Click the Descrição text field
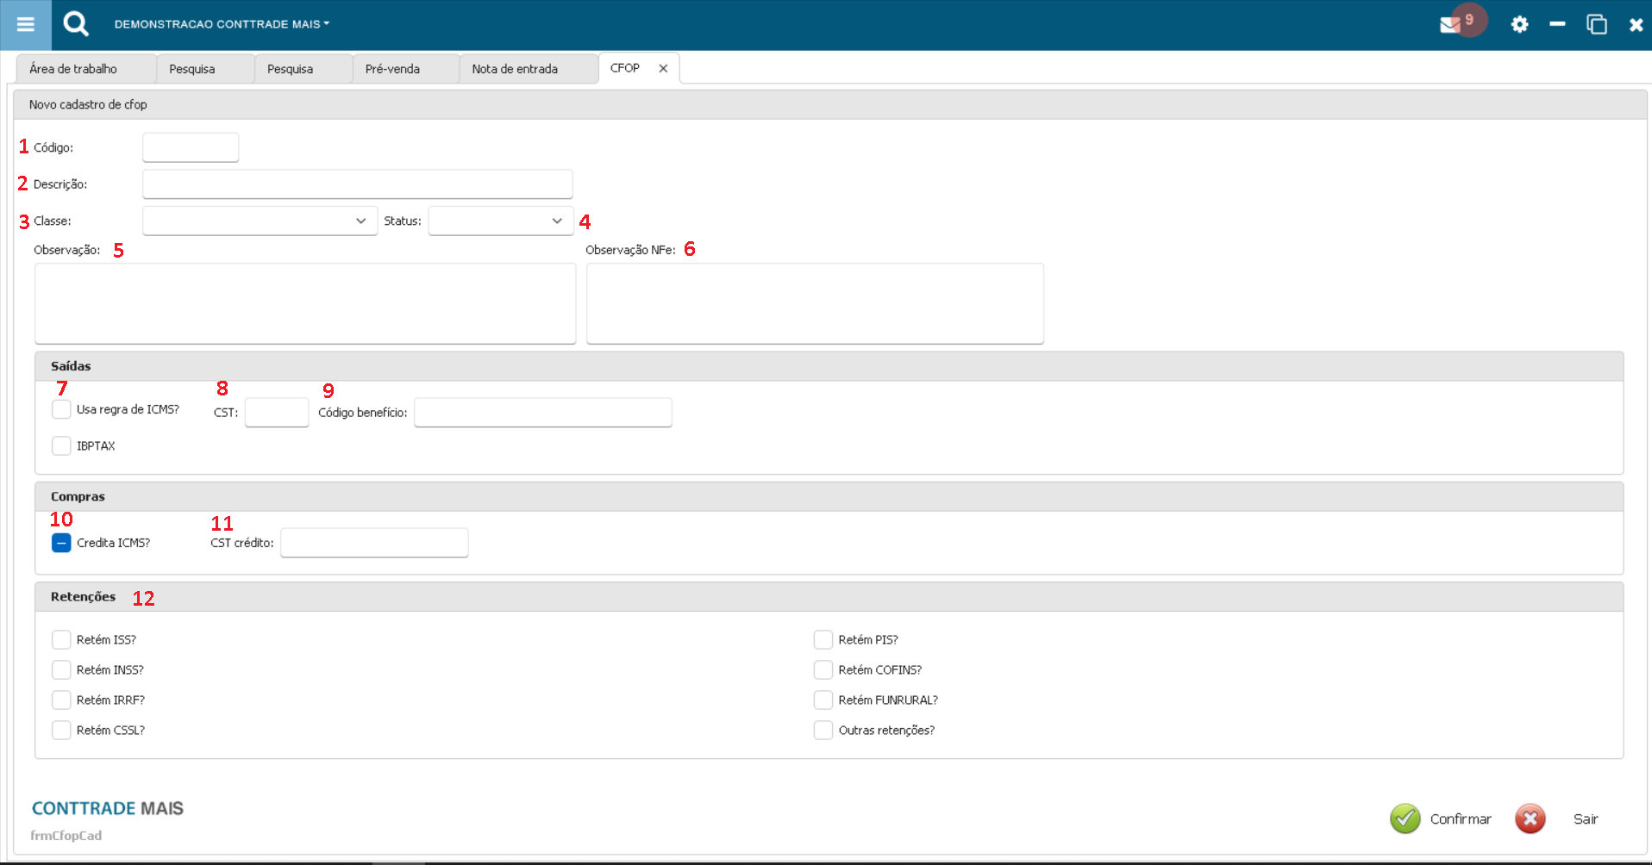Viewport: 1652px width, 865px height. pyautogui.click(x=357, y=184)
